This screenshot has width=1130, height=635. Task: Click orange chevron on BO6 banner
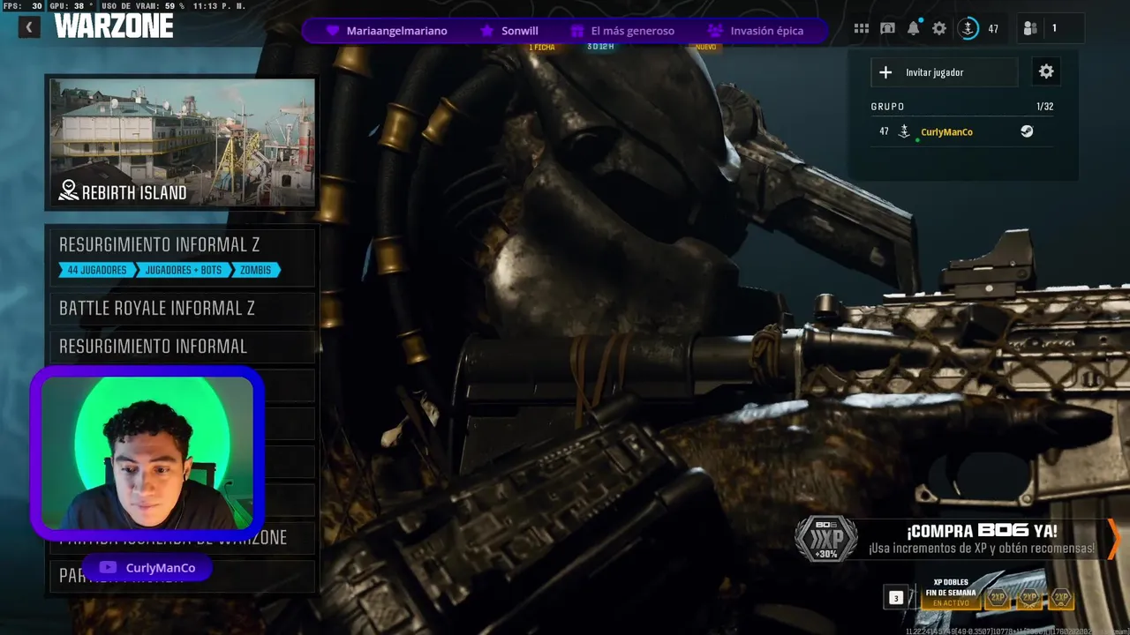click(x=1113, y=539)
